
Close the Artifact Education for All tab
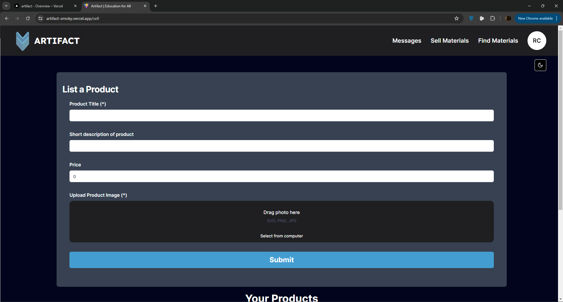pos(145,6)
